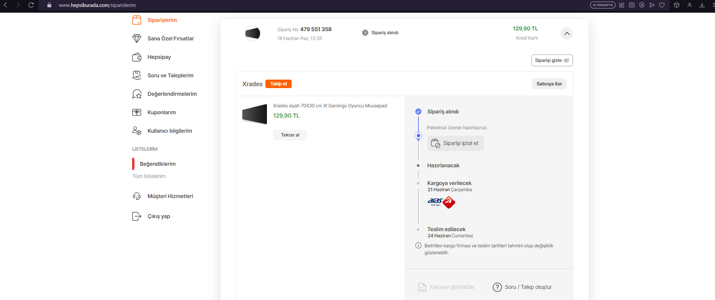
Task: Go back using the browser back arrow
Action: click(x=5, y=5)
